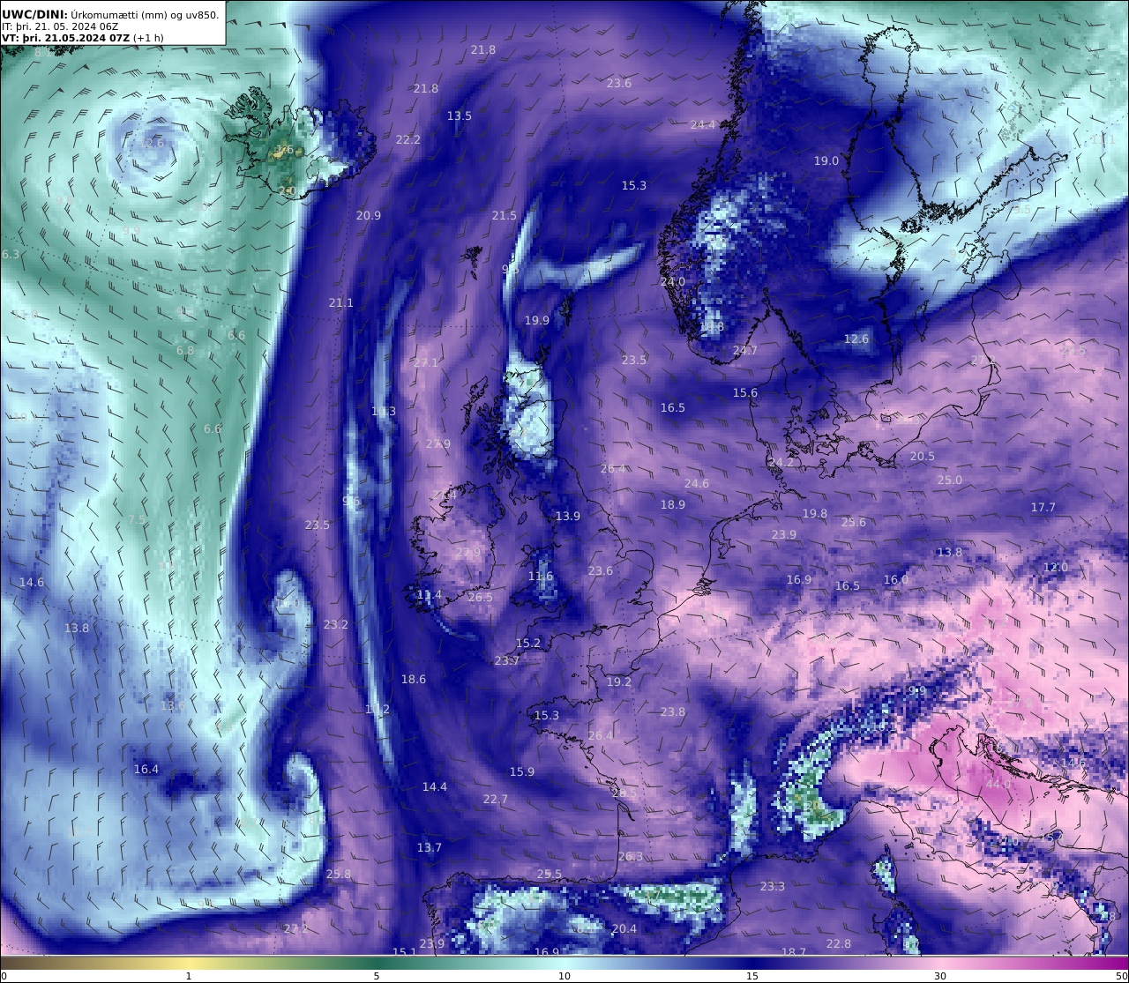Click the 13.7 value label

coord(430,848)
